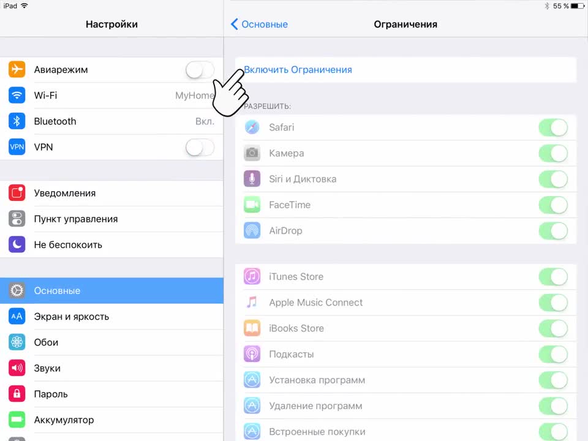Tap the Safari compass icon

click(252, 127)
